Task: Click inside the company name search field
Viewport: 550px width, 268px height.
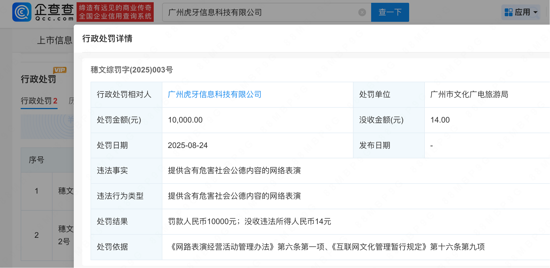Action: pyautogui.click(x=252, y=12)
